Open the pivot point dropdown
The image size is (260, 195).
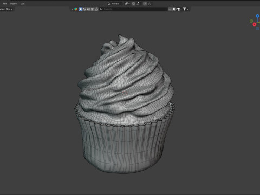[x=127, y=4]
